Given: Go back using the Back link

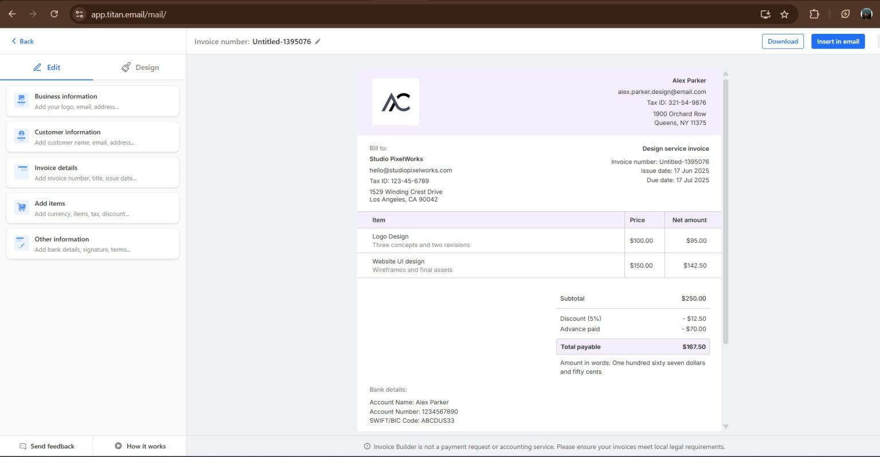Looking at the screenshot, I should pyautogui.click(x=22, y=41).
